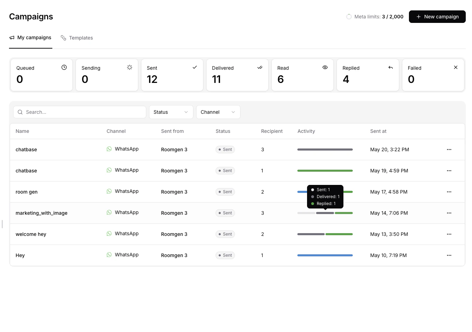The image size is (472, 332).
Task: Click WhatsApp icon in welcome hey row
Action: click(x=109, y=233)
